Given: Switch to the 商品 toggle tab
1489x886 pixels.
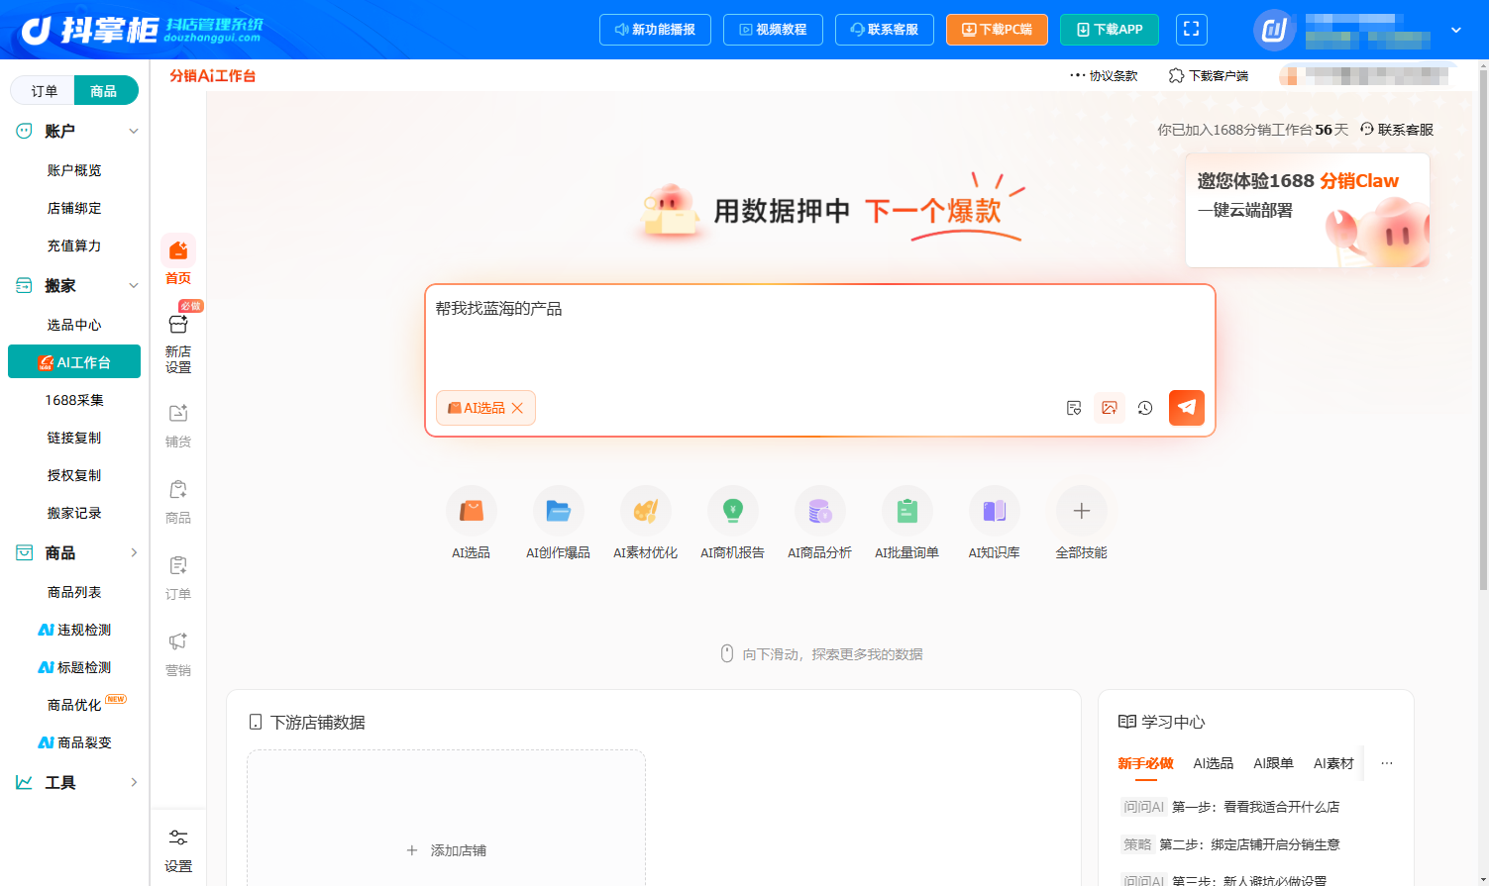Looking at the screenshot, I should (104, 91).
